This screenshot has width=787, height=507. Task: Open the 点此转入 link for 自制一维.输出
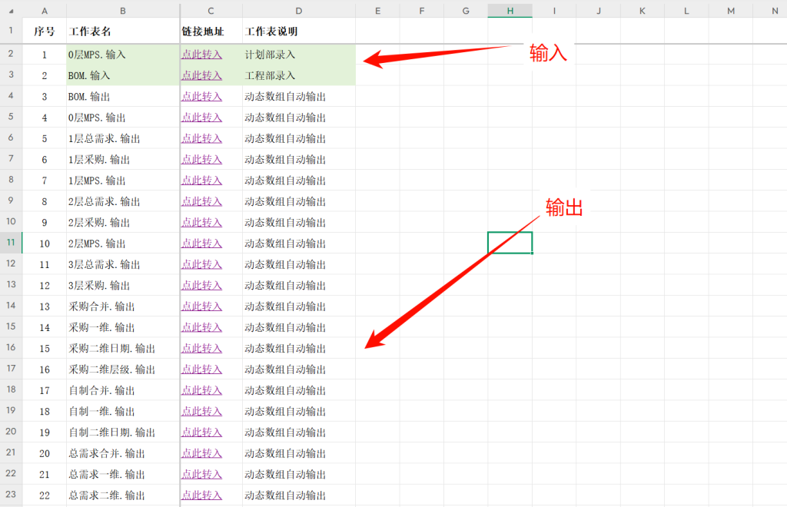[x=201, y=412]
